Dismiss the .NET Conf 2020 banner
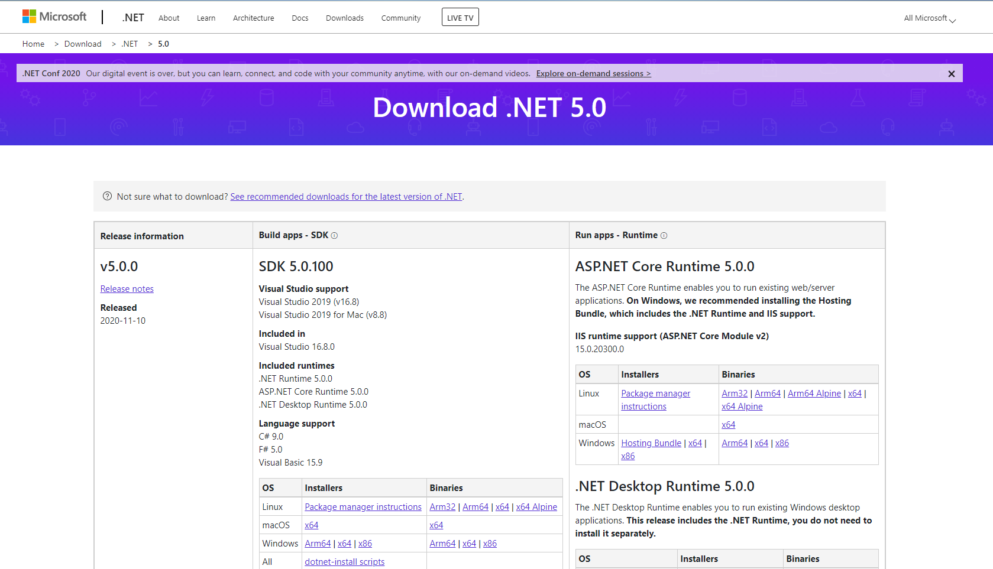This screenshot has height=569, width=993. pos(951,73)
